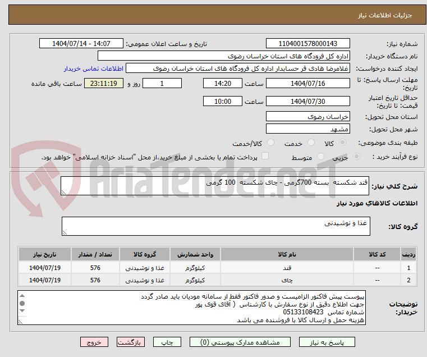Click date 1404/07/19 in the قند row
The height and width of the screenshot is (357, 427).
[x=45, y=268]
